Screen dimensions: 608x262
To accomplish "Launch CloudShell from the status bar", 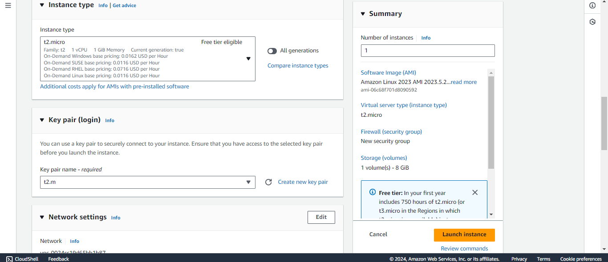I will click(22, 259).
